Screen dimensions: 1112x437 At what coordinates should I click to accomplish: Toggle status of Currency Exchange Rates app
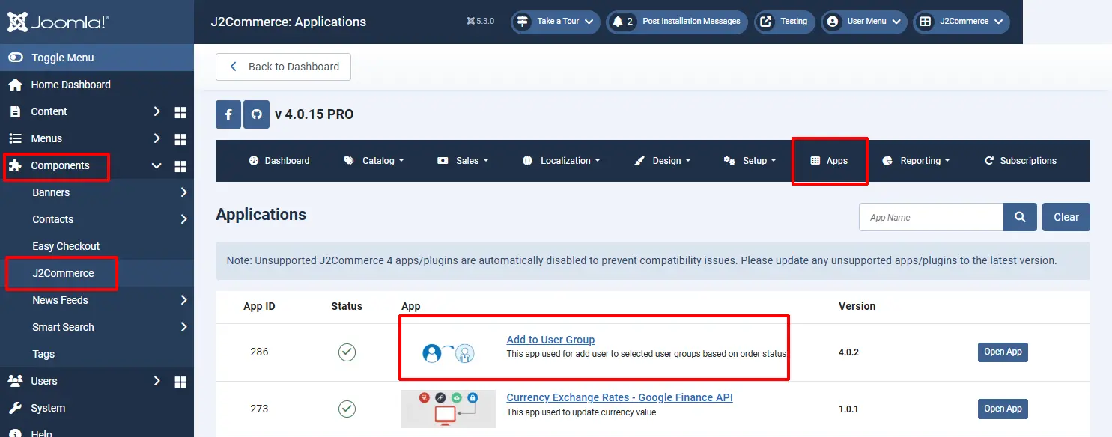click(347, 409)
